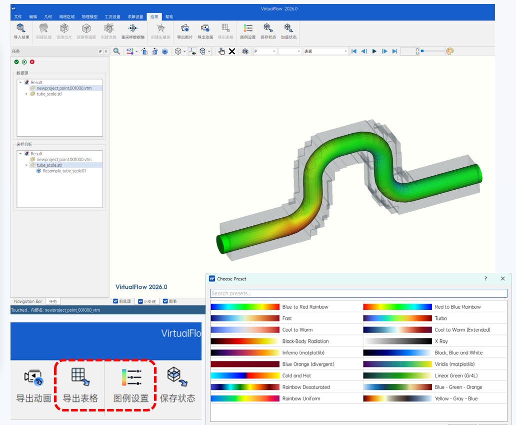Collapse tube_scale.stl in 采样目标 tree
Image resolution: width=516 pixels, height=425 pixels.
click(26, 165)
